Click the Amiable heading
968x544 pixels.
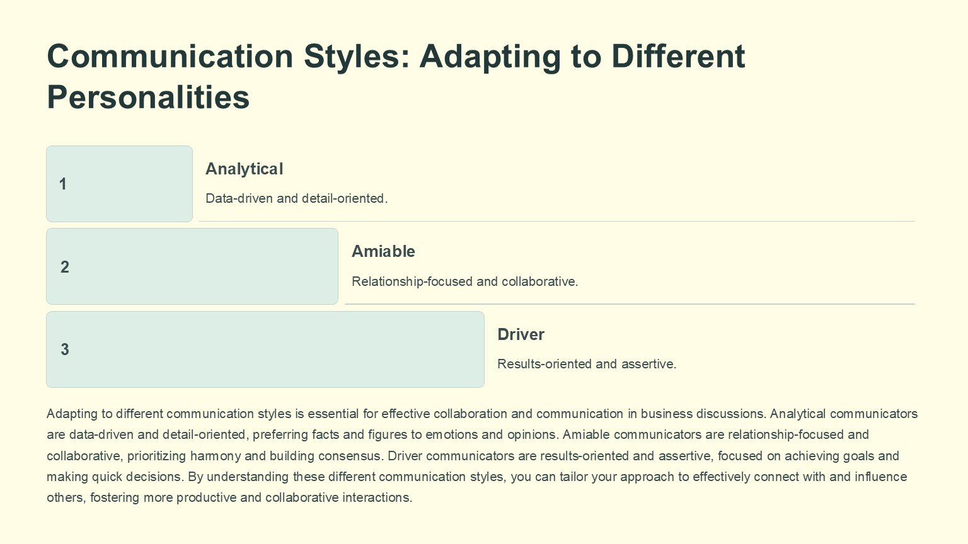click(383, 251)
